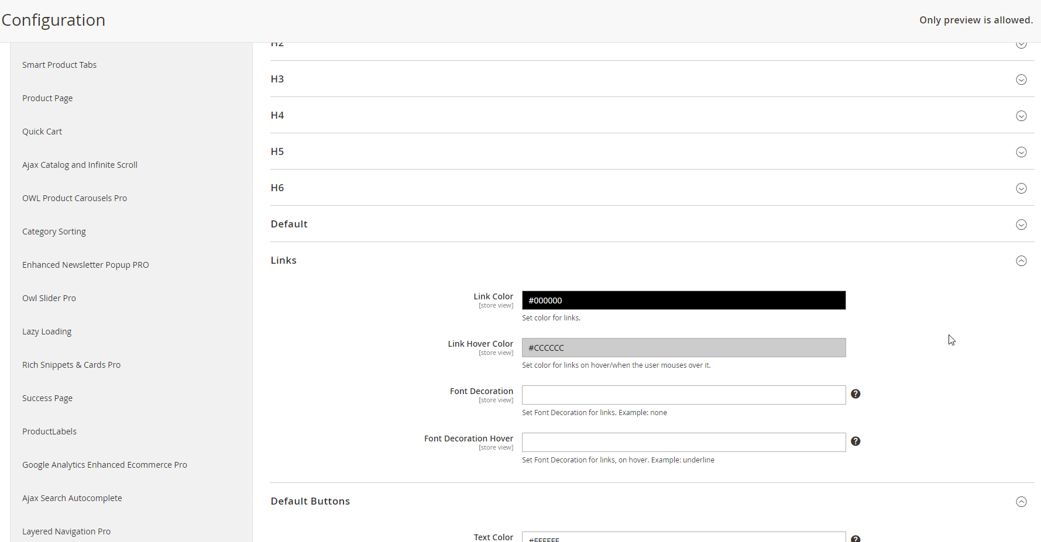The image size is (1041, 542).
Task: Expand the H3 section chevron
Action: point(1021,80)
